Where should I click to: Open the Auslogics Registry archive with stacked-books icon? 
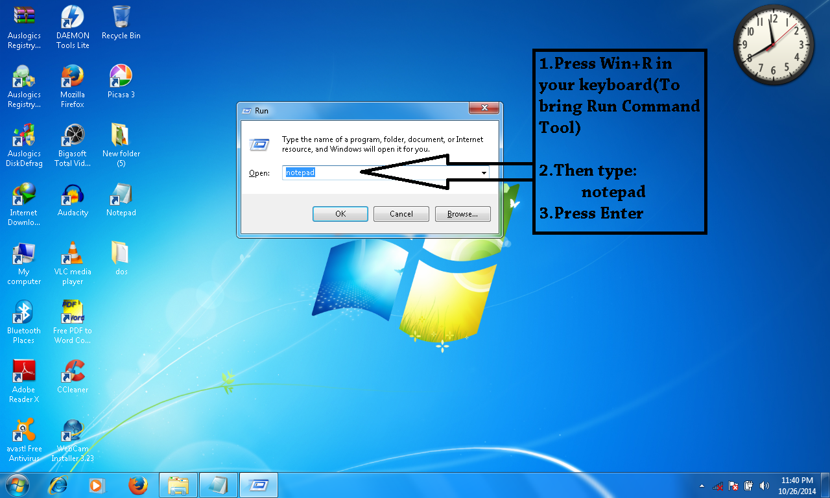(24, 27)
